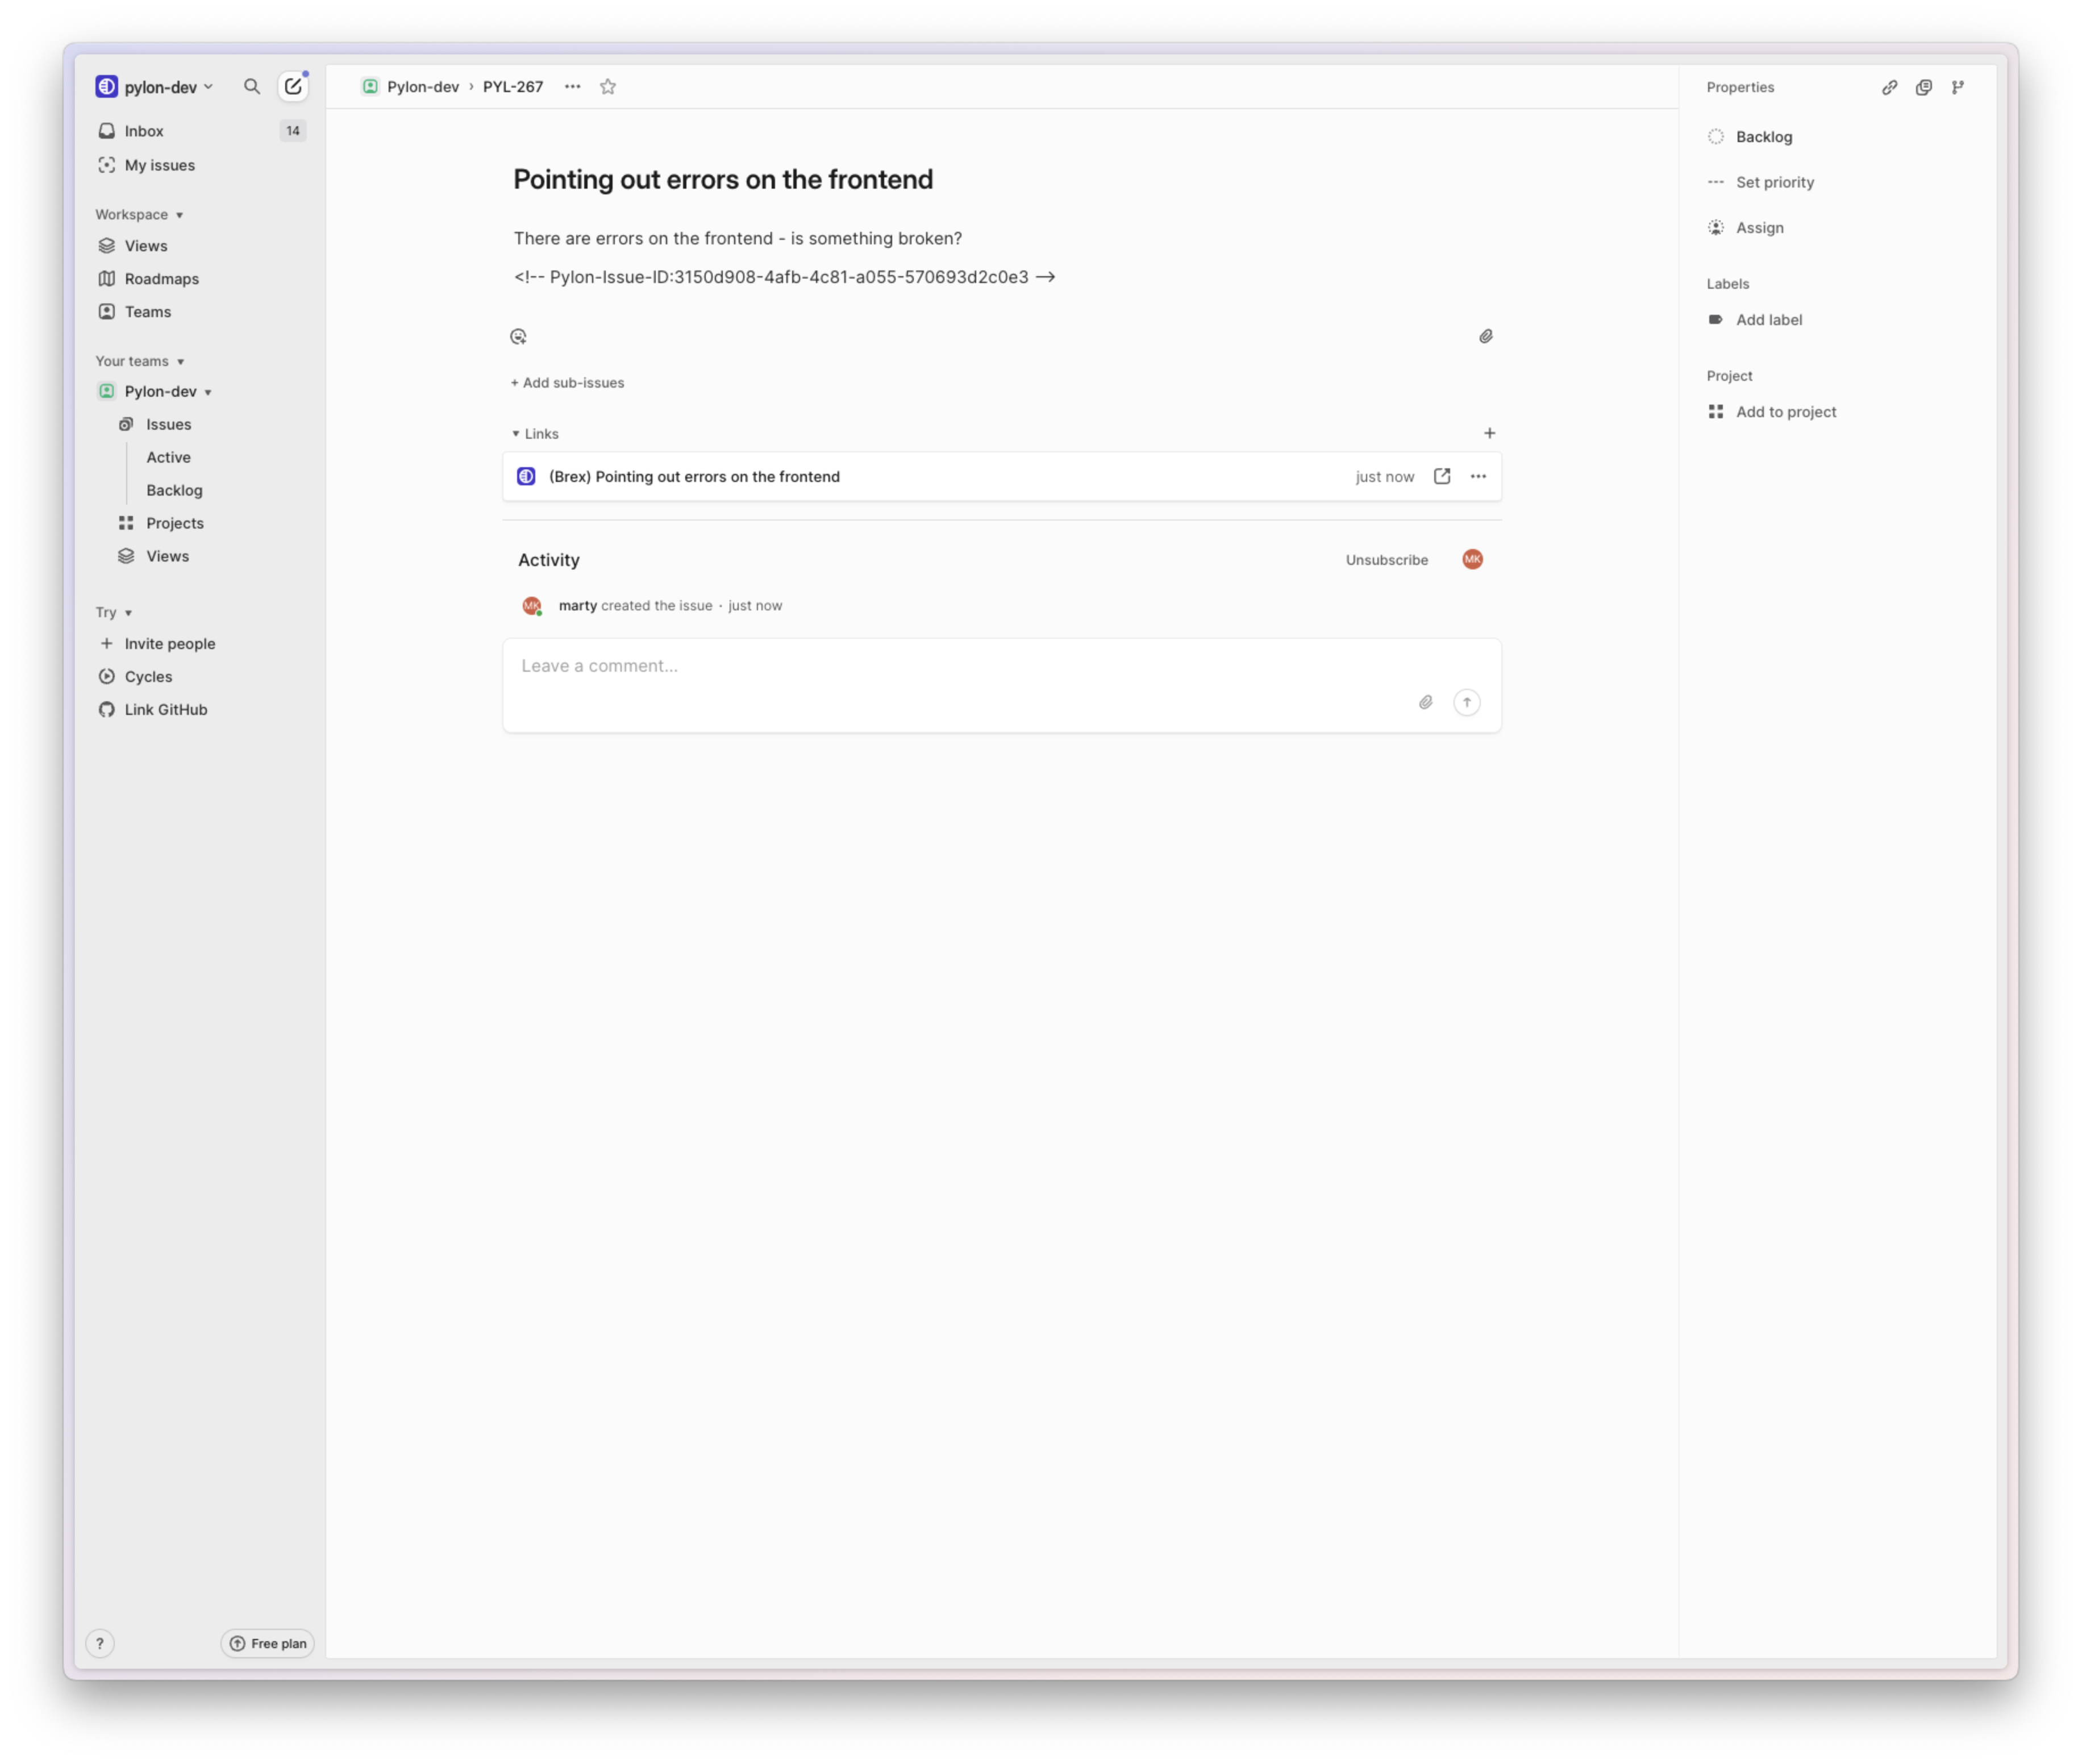The width and height of the screenshot is (2082, 1764).
Task: Copy the issue ID using the duplicate icon
Action: pyautogui.click(x=1924, y=88)
